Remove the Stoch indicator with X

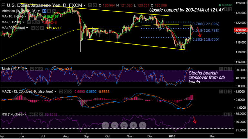pyautogui.click(x=41, y=69)
